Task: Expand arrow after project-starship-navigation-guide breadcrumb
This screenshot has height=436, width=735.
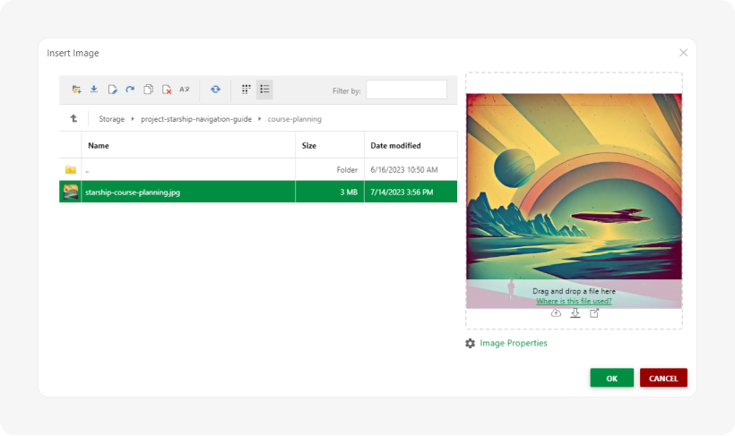Action: coord(259,119)
